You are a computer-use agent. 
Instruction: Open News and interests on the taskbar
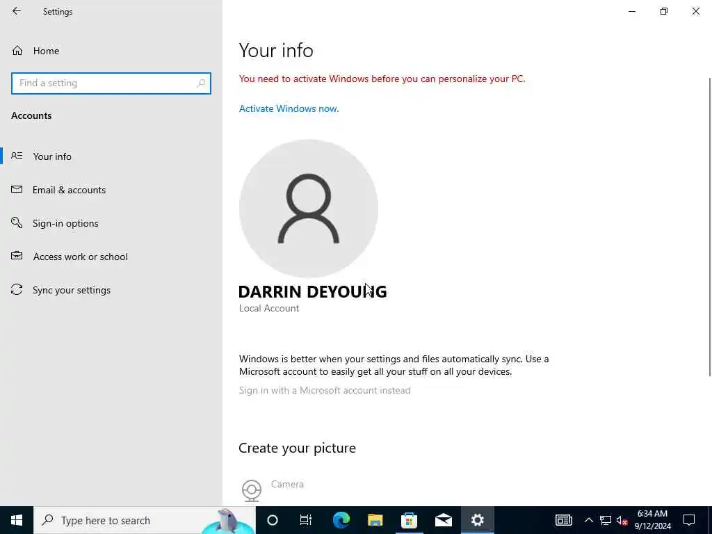(x=563, y=520)
